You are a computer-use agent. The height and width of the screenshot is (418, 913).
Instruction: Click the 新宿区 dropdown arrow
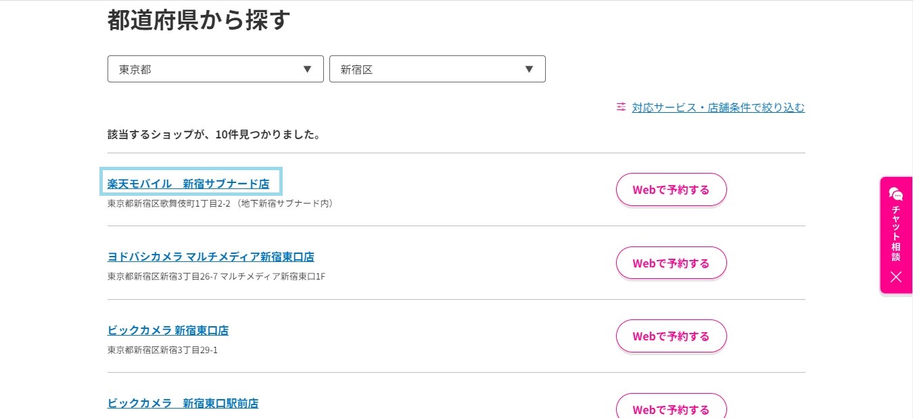(x=529, y=69)
